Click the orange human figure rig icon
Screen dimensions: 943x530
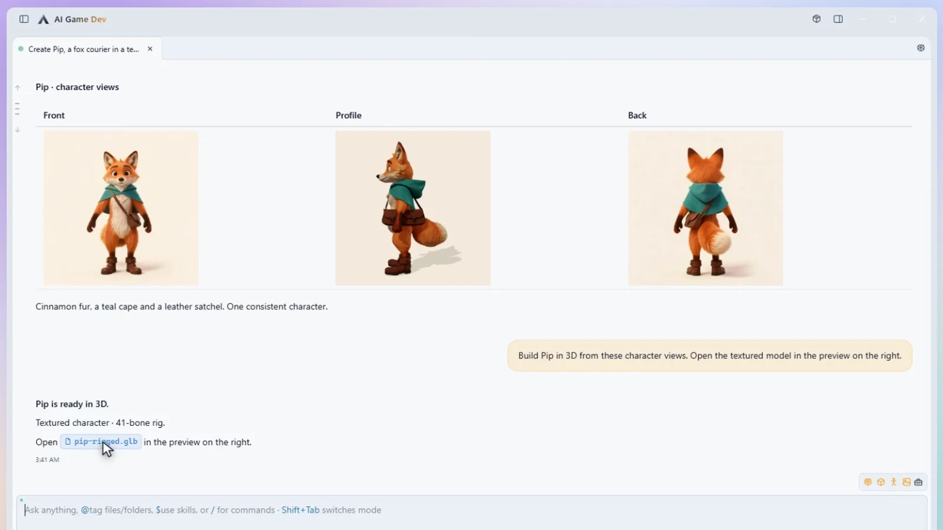(x=893, y=482)
